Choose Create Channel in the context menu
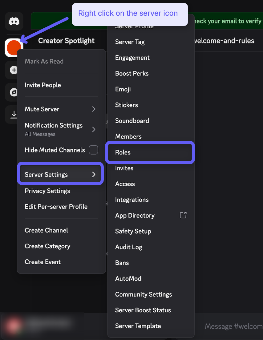Viewport: 263px width, 340px height. 46,230
